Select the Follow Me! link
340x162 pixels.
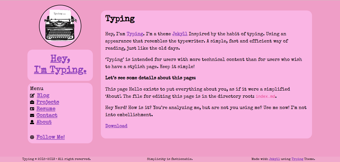(51, 137)
